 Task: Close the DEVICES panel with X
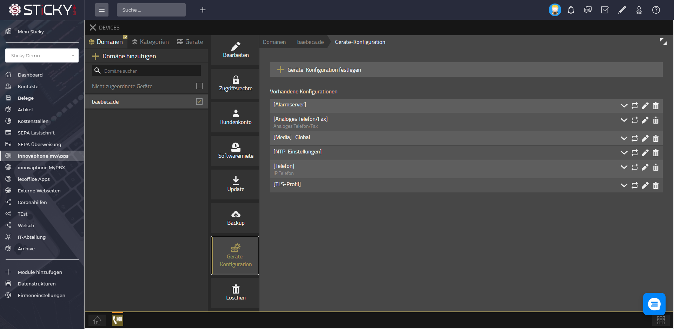pyautogui.click(x=93, y=27)
